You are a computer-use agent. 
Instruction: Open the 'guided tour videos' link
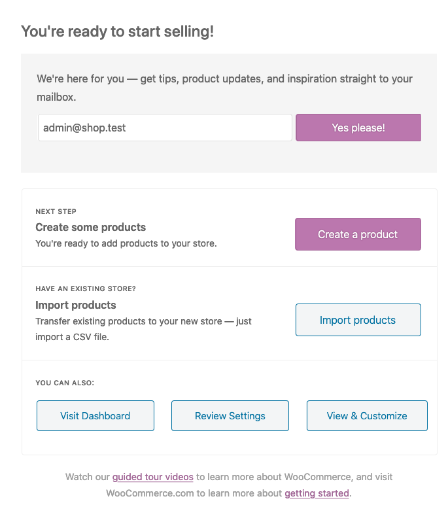(152, 477)
